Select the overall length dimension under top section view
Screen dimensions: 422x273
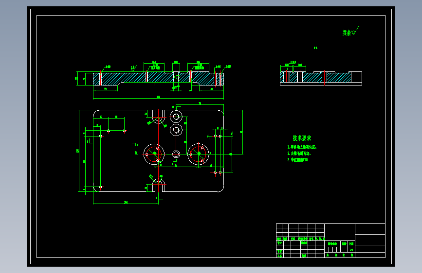pyautogui.click(x=158, y=97)
